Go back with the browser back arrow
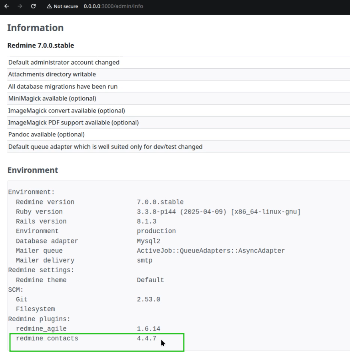Screen dimensions: 350x362 point(7,6)
